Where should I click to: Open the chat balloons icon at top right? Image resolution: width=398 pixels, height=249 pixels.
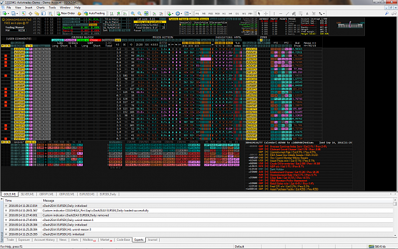[x=394, y=13]
